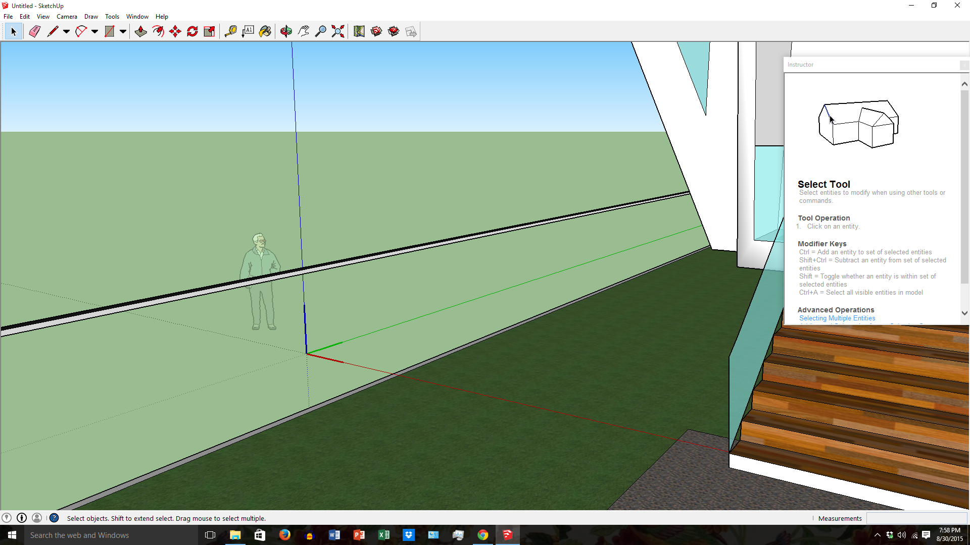The image size is (970, 545).
Task: Open the Tools menu
Action: pos(112,16)
